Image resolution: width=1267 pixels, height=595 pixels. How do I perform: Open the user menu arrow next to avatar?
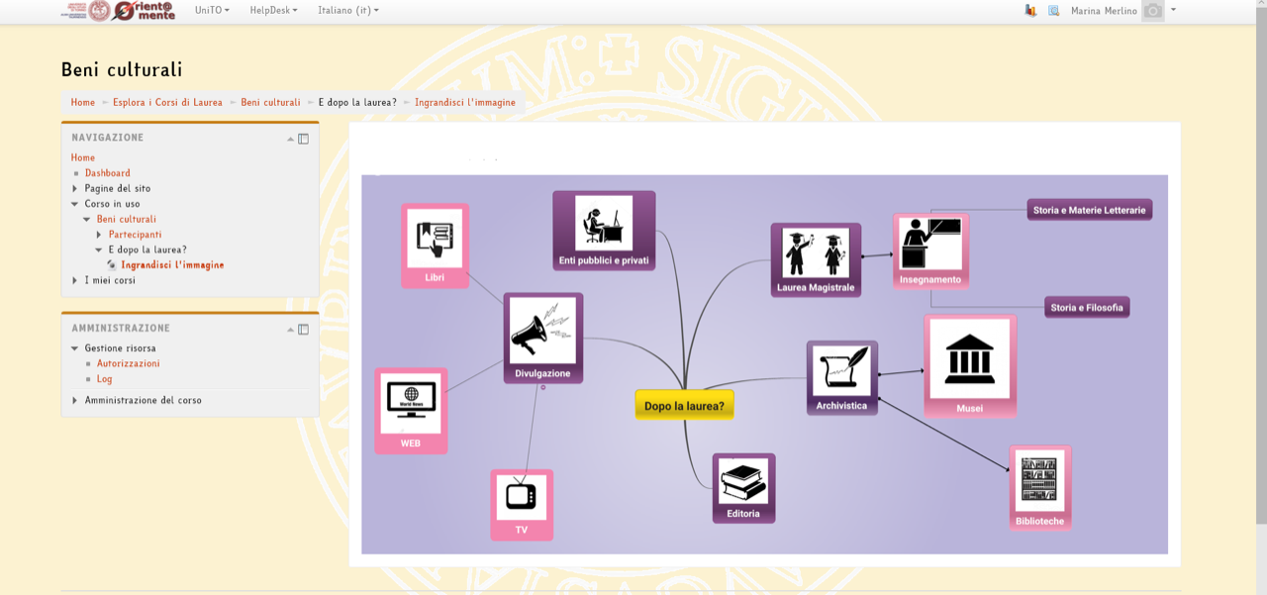point(1174,10)
